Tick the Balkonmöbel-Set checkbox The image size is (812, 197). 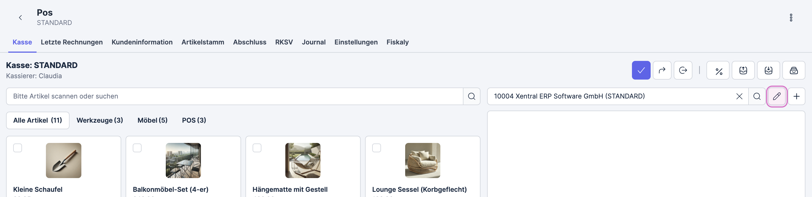coord(137,148)
